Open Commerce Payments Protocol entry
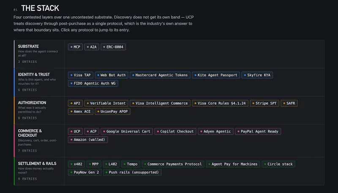This screenshot has width=338, height=193. pyautogui.click(x=173, y=164)
